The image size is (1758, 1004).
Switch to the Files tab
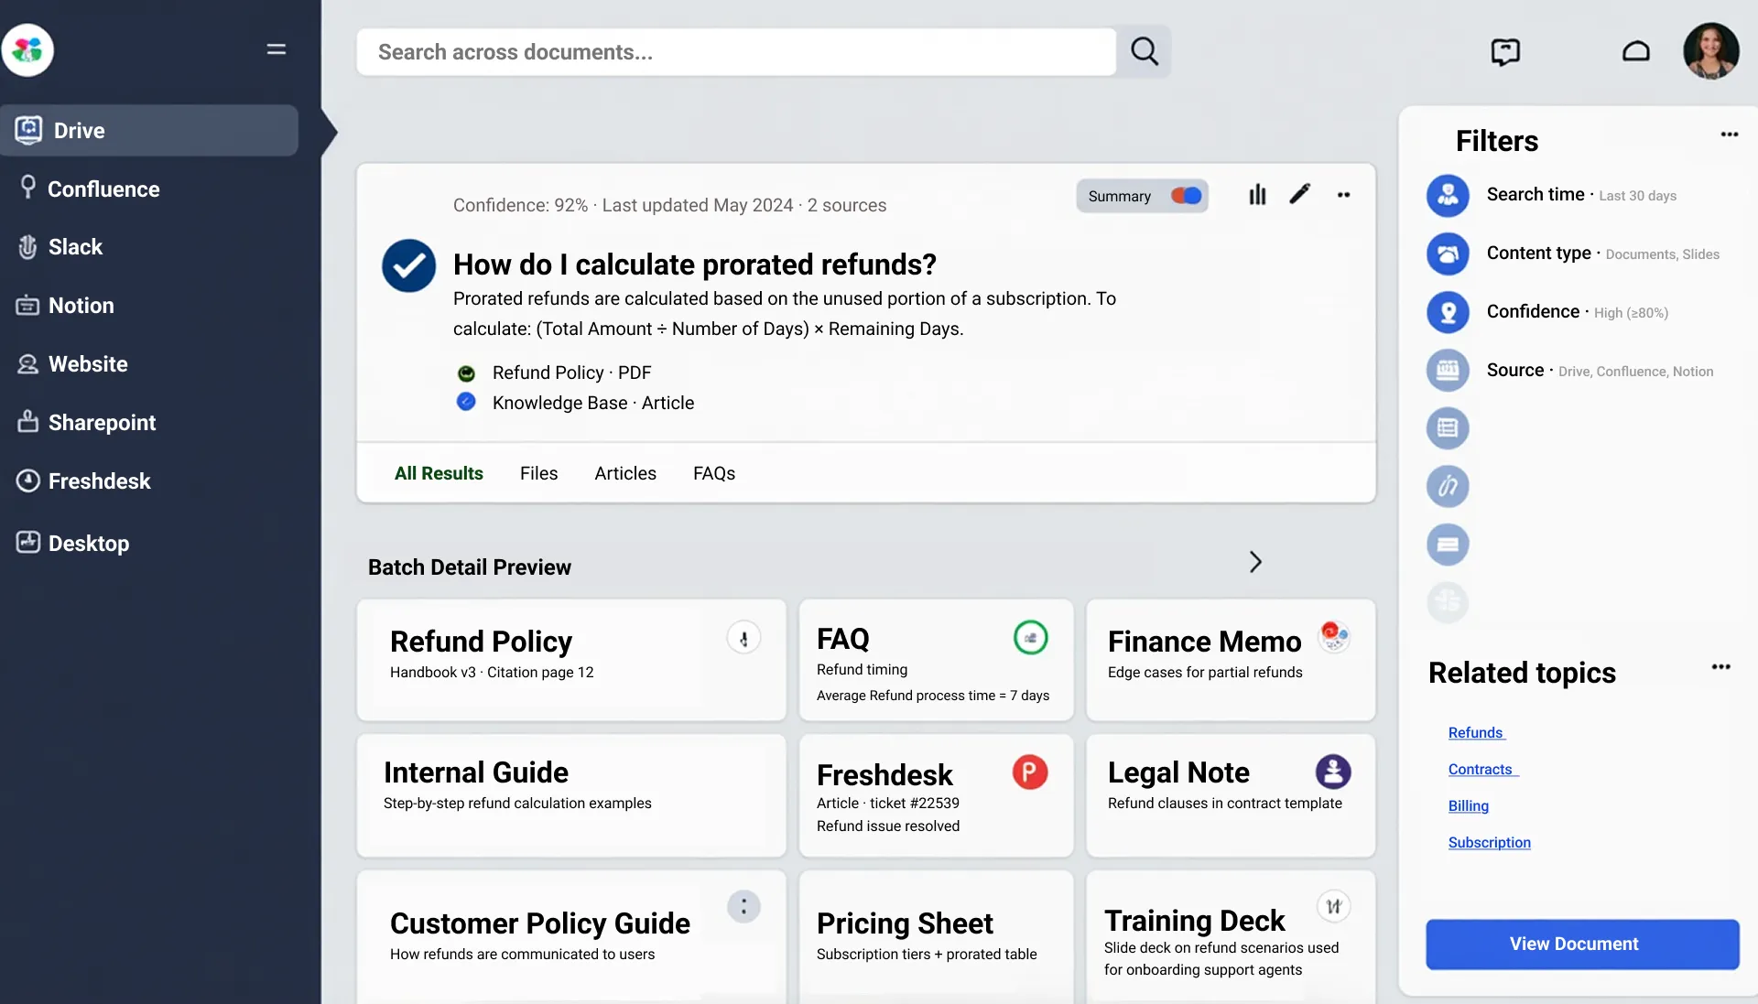(x=538, y=473)
